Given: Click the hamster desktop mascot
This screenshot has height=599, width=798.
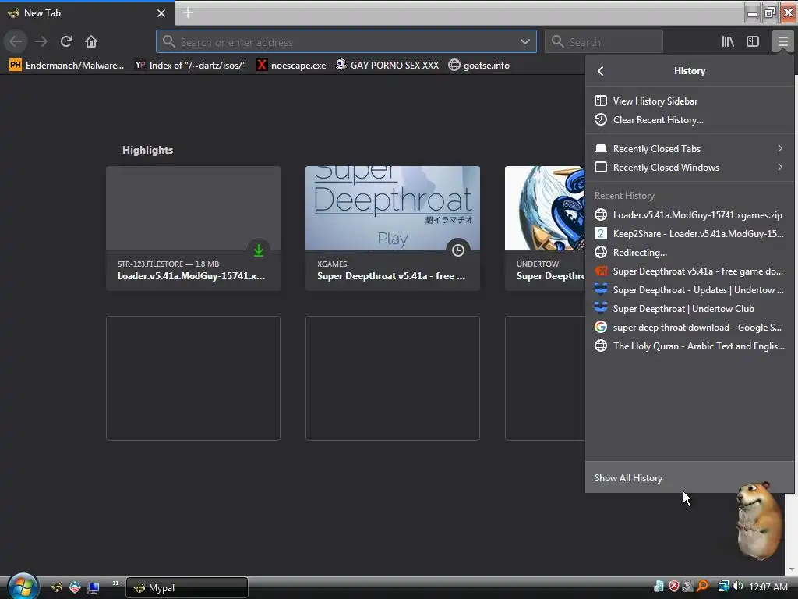Looking at the screenshot, I should pos(759,520).
